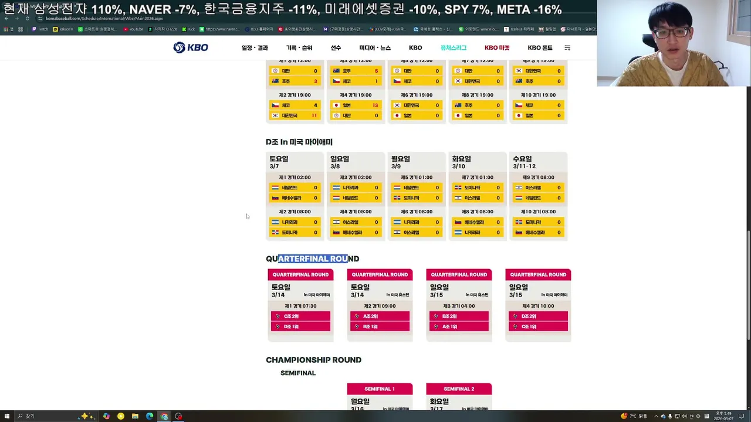Click the browser back arrow
Viewport: 751px width, 422px height.
[6, 18]
